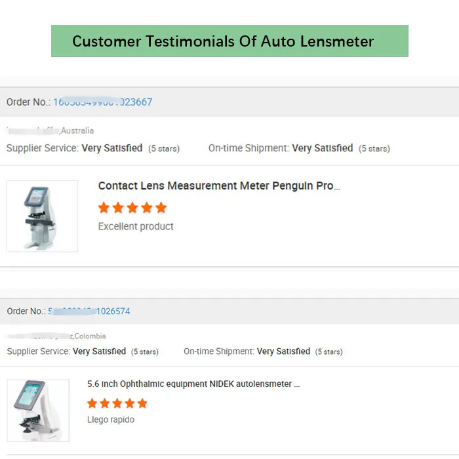Click the NIDEK autolensmeter product thumbnail

38,410
